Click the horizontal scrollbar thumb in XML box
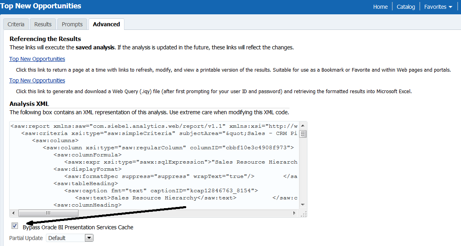The width and height of the screenshot is (461, 246). click(48, 213)
